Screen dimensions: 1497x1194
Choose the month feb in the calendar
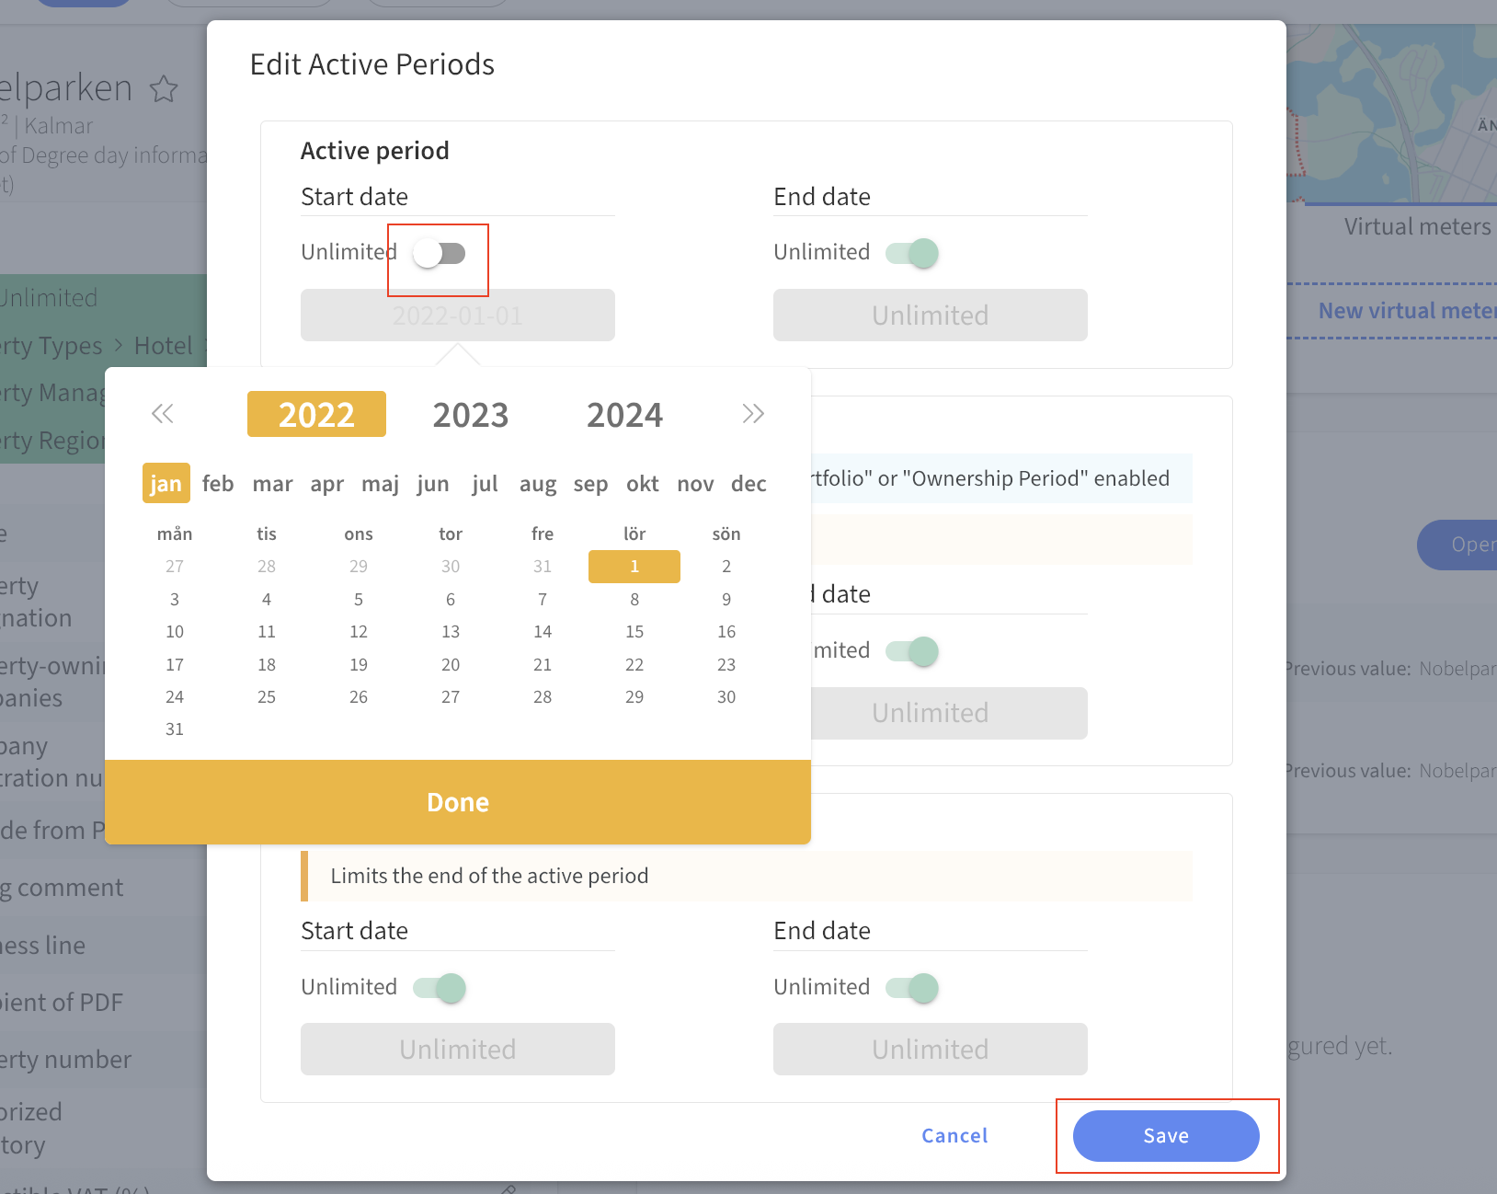coord(218,484)
